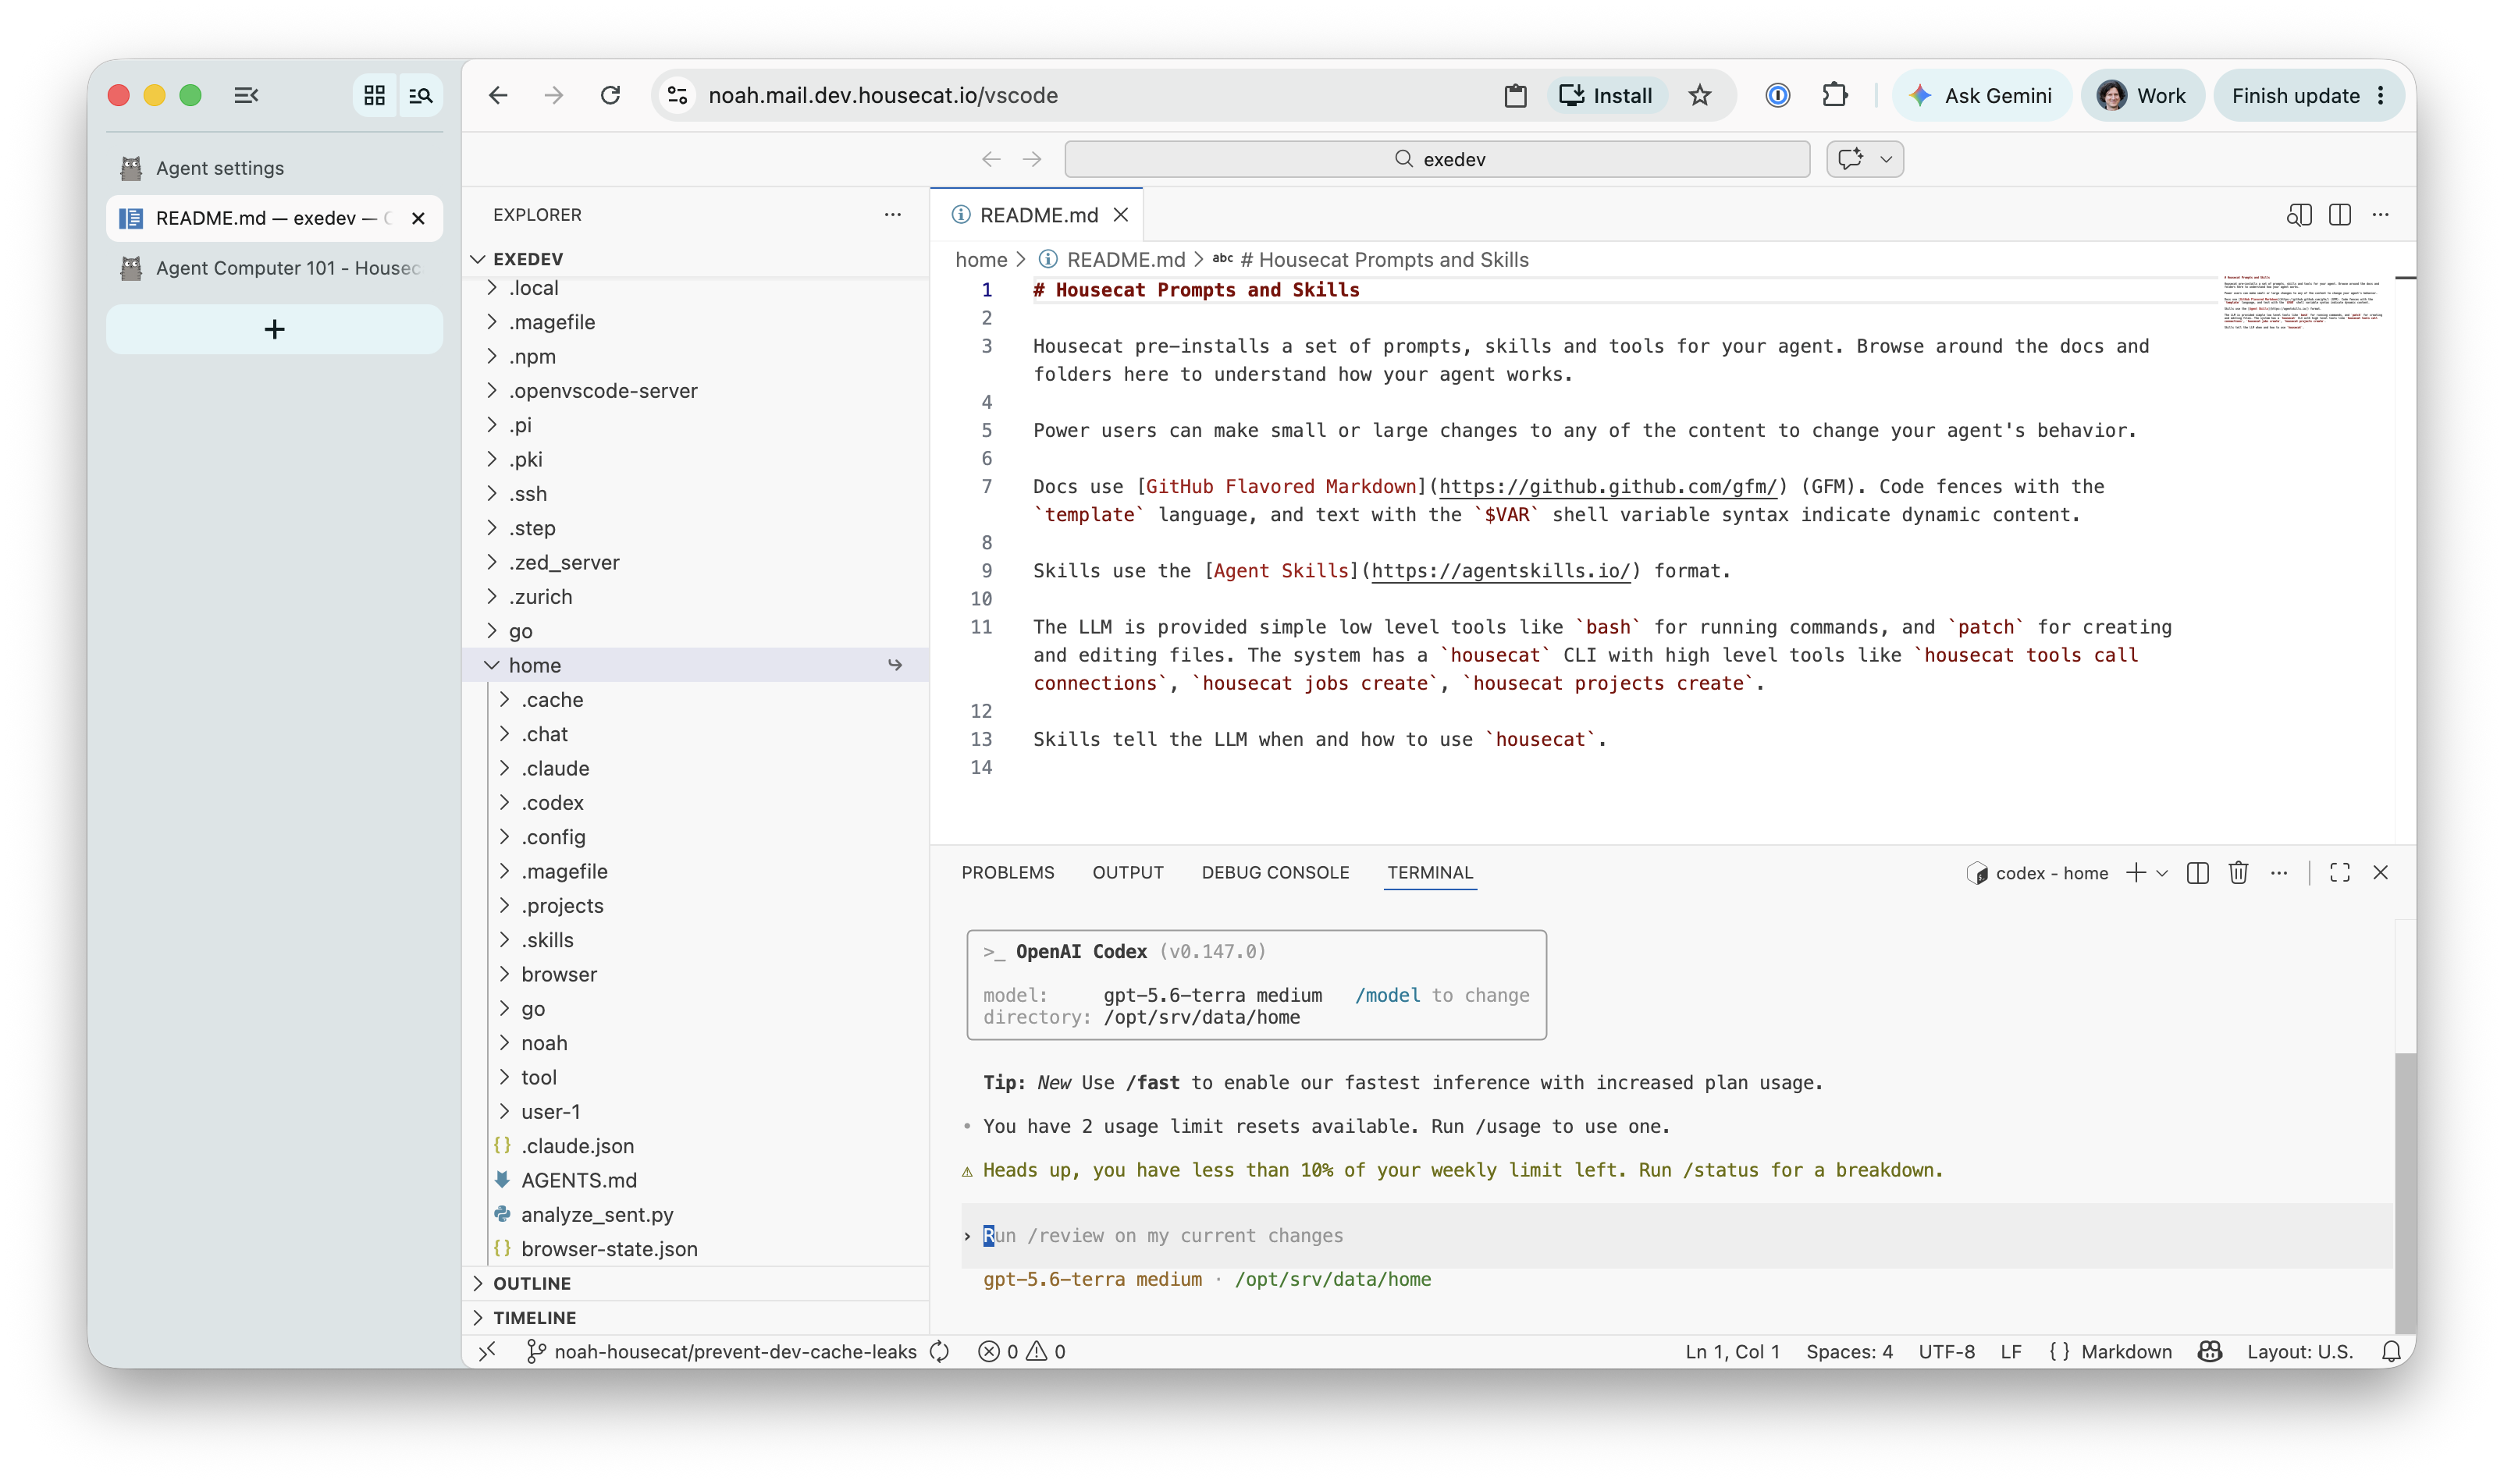Viewport: 2504px width, 1484px height.
Task: Open the tab grid view icon
Action: point(374,95)
